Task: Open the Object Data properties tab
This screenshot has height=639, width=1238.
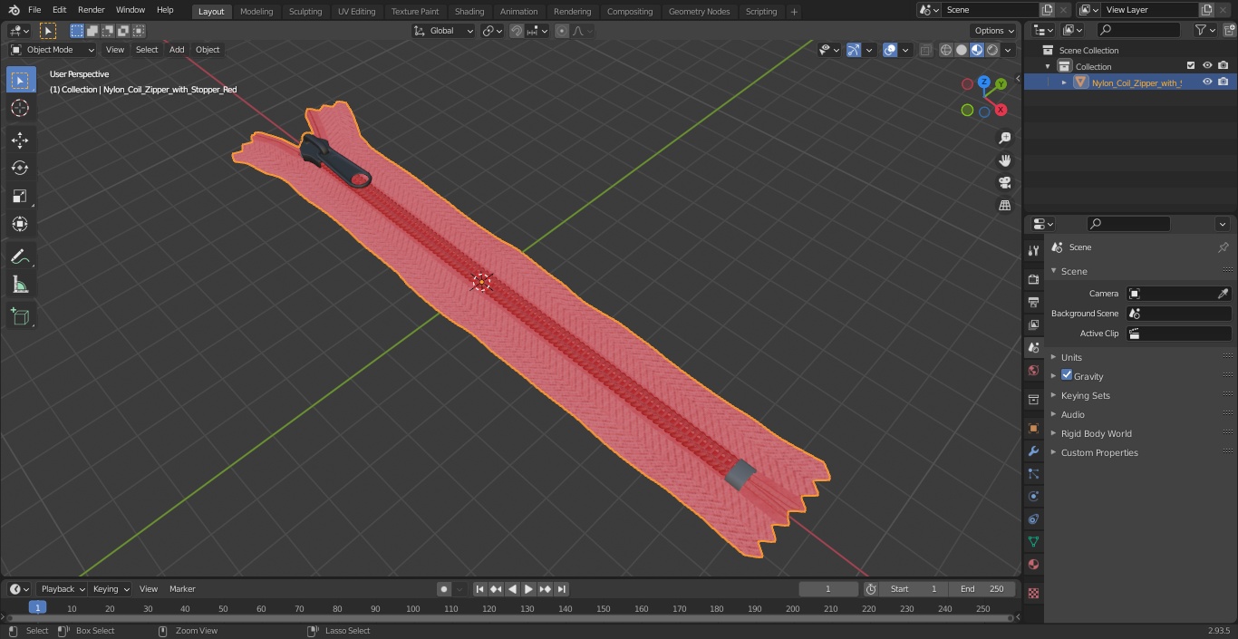Action: coord(1033,541)
